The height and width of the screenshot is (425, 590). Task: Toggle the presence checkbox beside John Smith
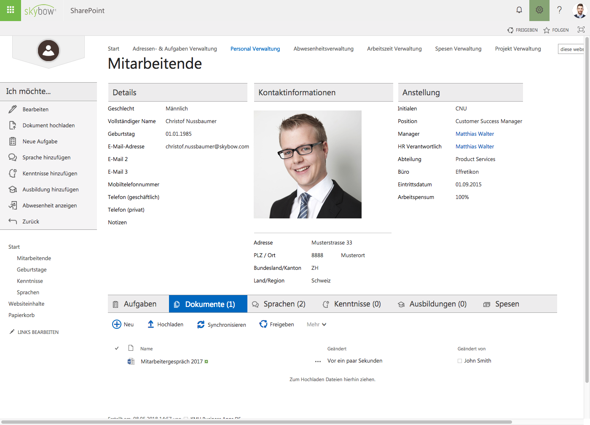tap(460, 361)
